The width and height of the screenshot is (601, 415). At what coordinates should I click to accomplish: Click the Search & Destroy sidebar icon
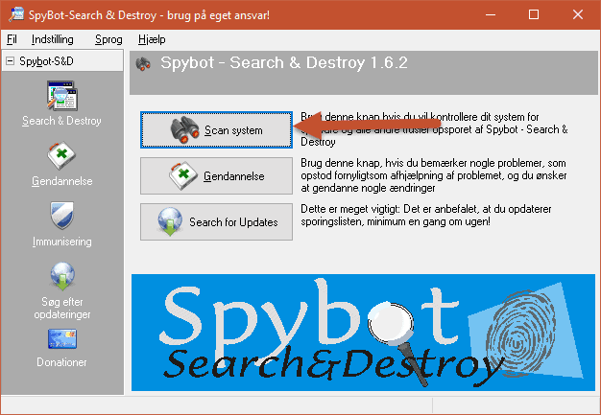coord(61,97)
